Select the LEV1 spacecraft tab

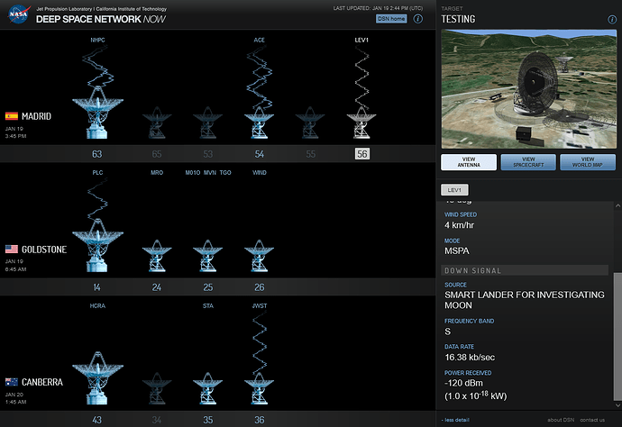(x=454, y=190)
